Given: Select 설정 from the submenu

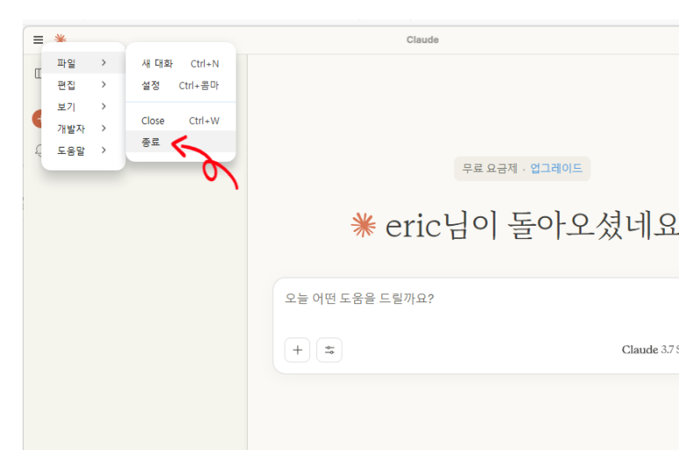Looking at the screenshot, I should pyautogui.click(x=181, y=85).
